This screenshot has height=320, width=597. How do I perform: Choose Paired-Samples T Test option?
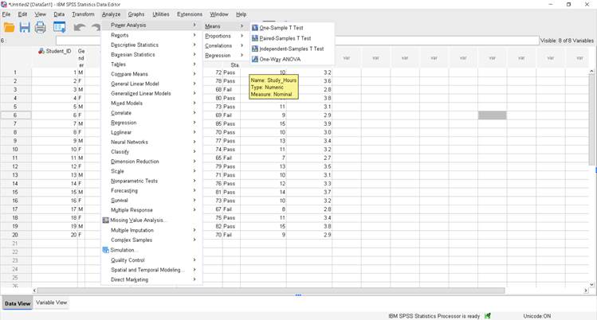285,38
